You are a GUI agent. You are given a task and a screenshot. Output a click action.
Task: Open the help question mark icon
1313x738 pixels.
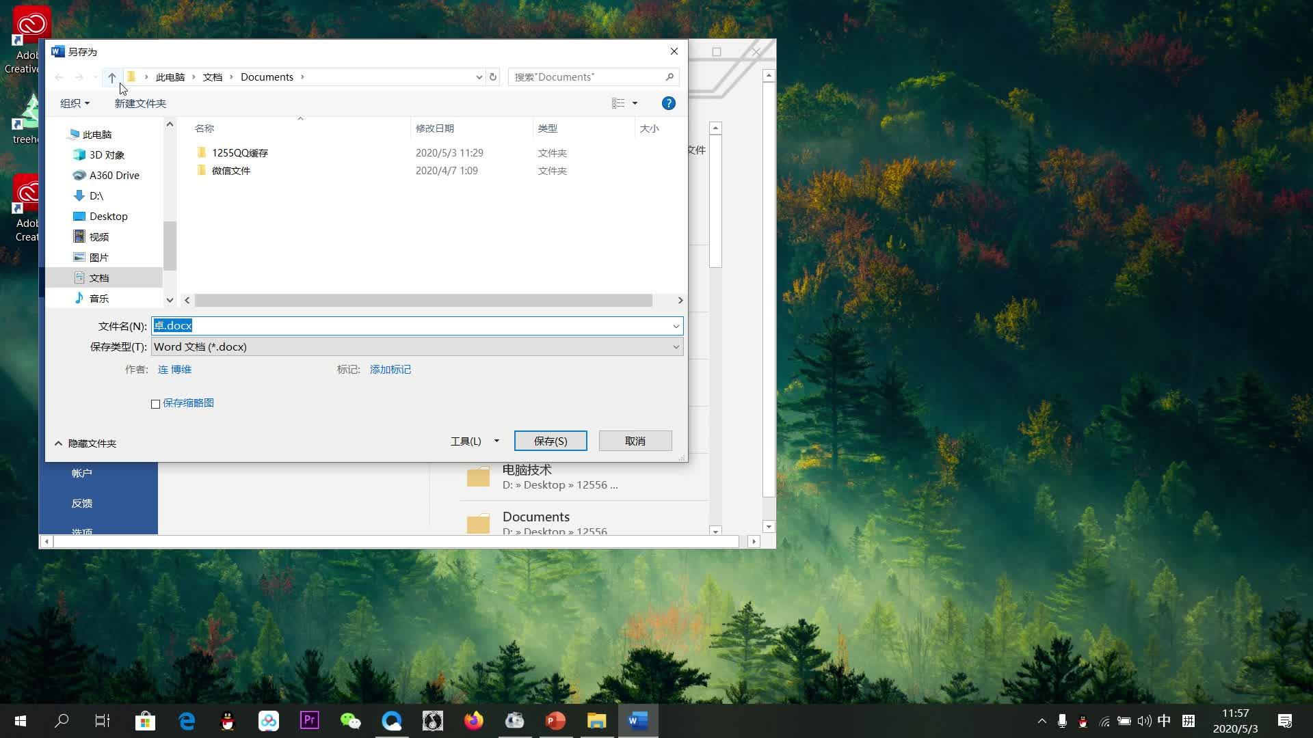[668, 103]
